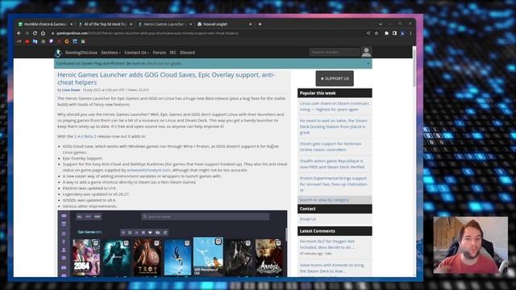Click the Email Us link
Image resolution: width=516 pixels, height=290 pixels.
point(308,219)
